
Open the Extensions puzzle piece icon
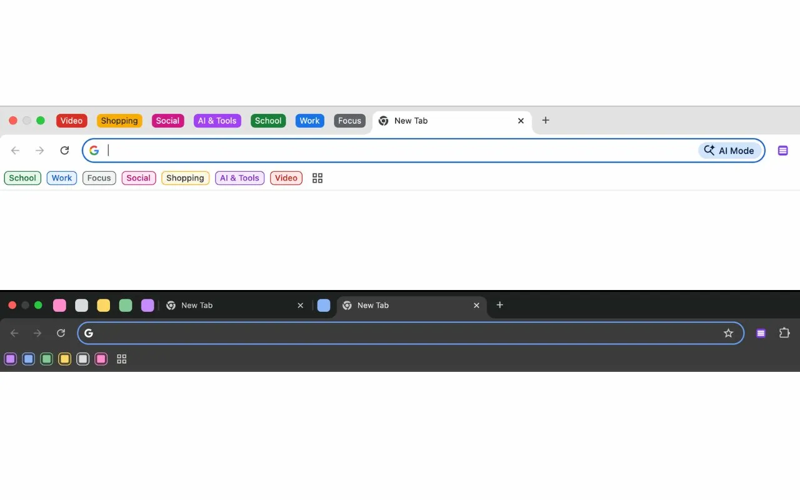pyautogui.click(x=784, y=333)
